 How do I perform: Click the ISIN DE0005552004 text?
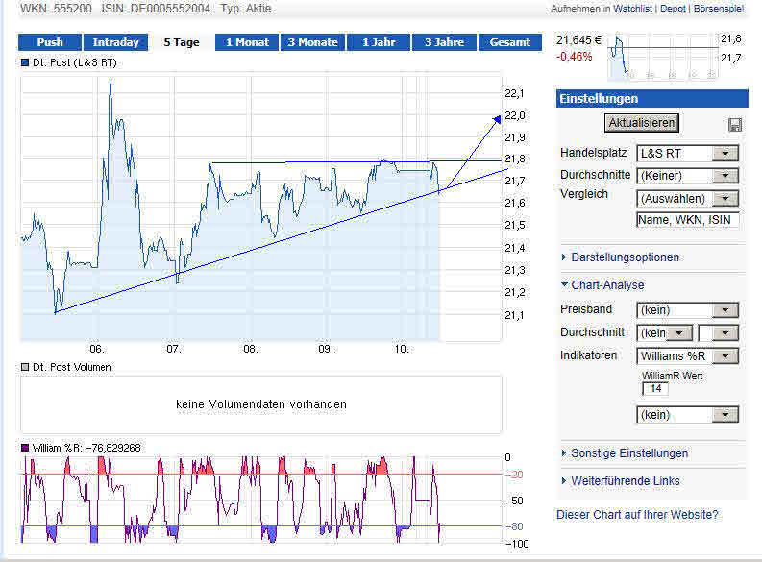(156, 9)
